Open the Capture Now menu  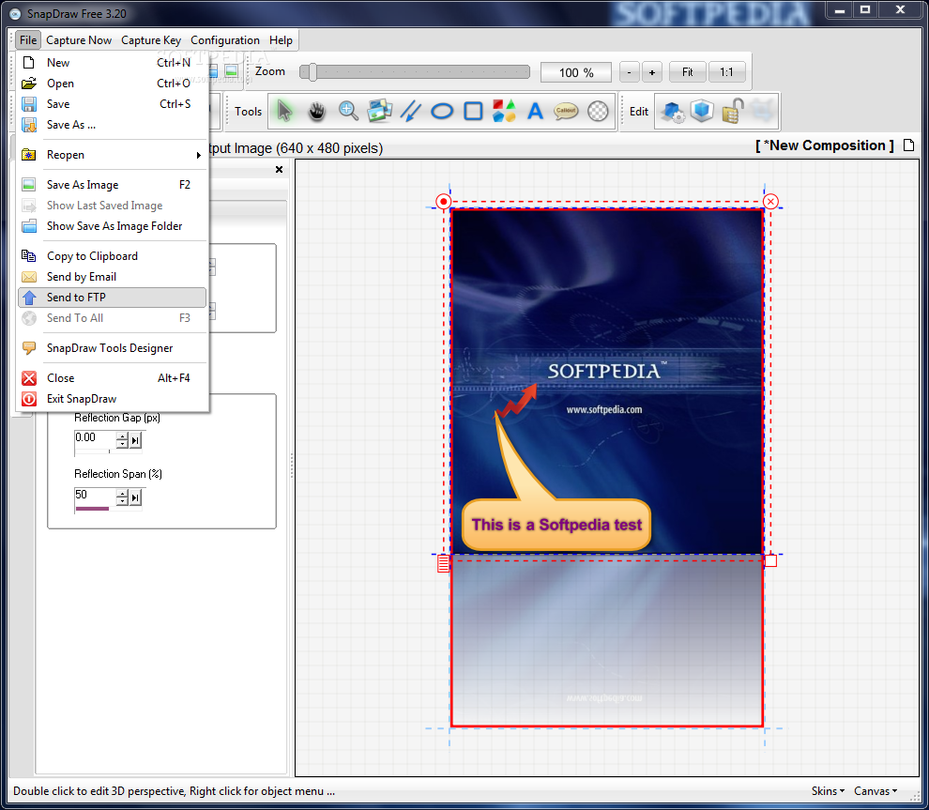coord(79,40)
